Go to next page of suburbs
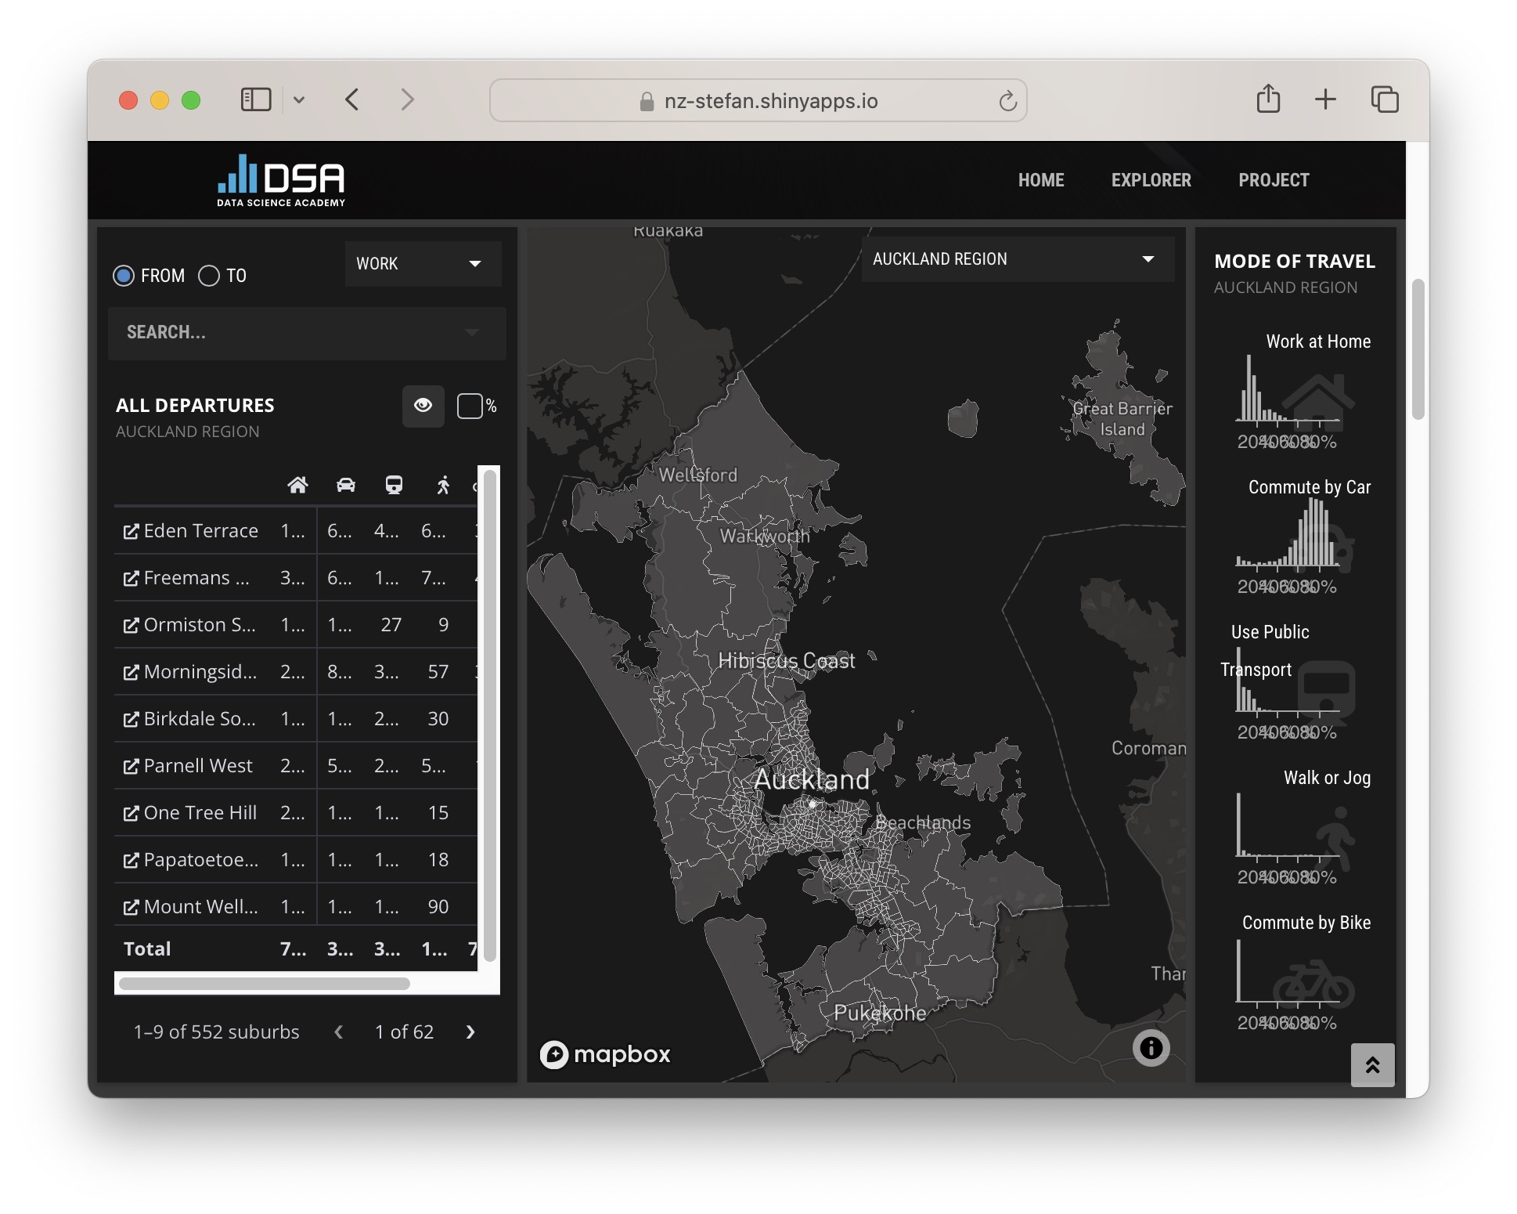1517x1214 pixels. 470,1032
